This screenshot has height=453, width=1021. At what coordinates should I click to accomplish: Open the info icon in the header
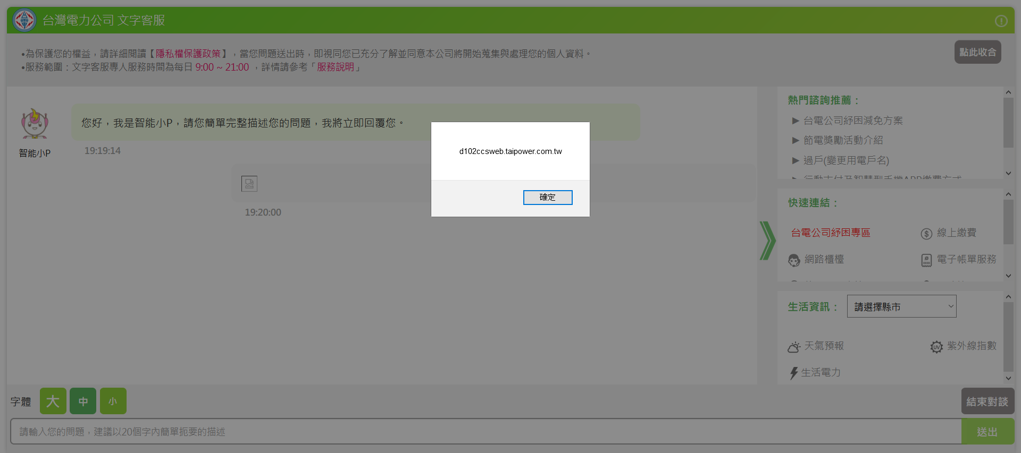click(x=1001, y=21)
